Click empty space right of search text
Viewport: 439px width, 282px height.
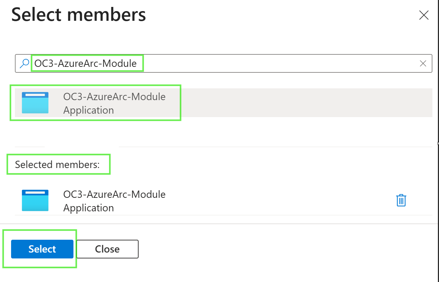tap(277, 63)
